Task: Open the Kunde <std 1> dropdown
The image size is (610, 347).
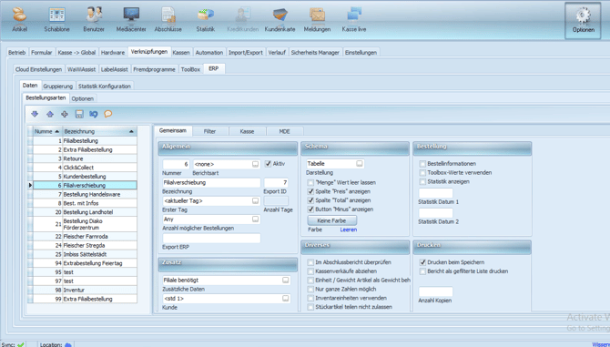Action: tap(286, 299)
